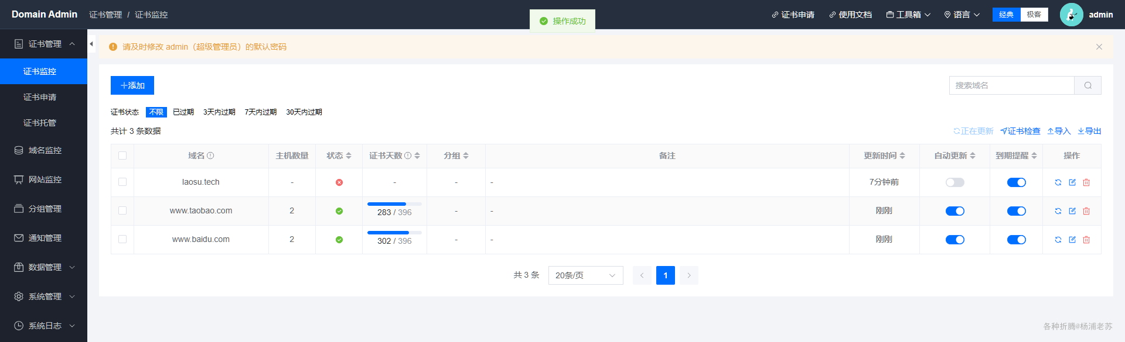Open the 20条/页 page size dropdown
Image resolution: width=1125 pixels, height=342 pixels.
tap(586, 275)
